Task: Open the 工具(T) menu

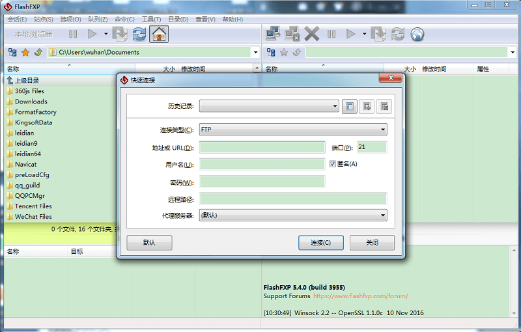Action: coord(151,19)
